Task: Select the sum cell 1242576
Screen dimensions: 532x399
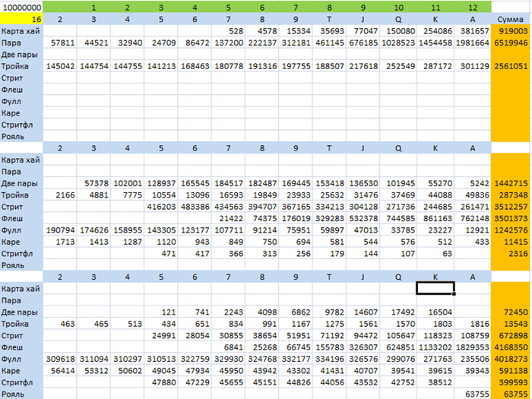Action: [x=510, y=230]
